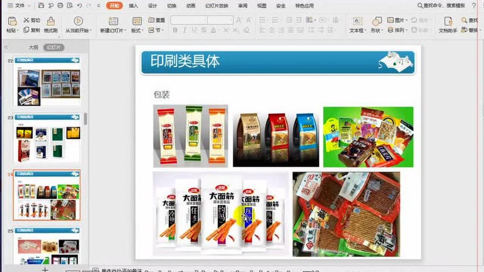Click the 查找 find button
Image resolution: width=484 pixels, height=272 pixels.
[x=470, y=20]
